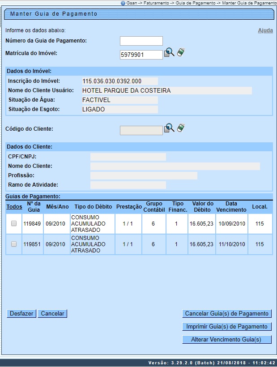This screenshot has width=277, height=367.
Task: Click Cancelar Guia(s) de Pagamento button
Action: click(x=227, y=314)
